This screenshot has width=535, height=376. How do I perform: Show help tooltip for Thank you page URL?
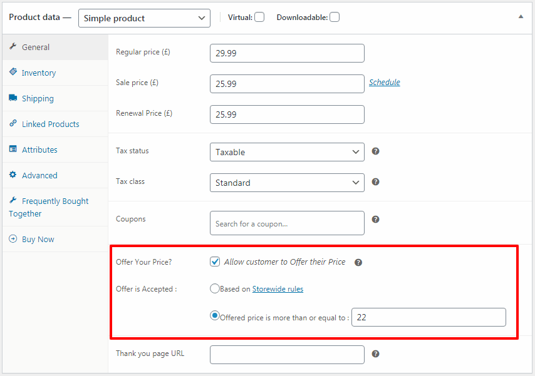click(x=375, y=354)
